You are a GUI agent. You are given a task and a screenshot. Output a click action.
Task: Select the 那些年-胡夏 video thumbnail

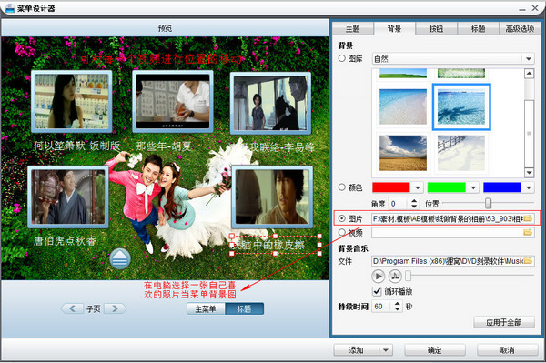[173, 101]
